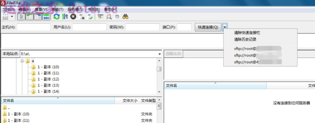Click local tree scrollbar down arrow
Image resolution: width=315 pixels, height=123 pixels.
160,92
